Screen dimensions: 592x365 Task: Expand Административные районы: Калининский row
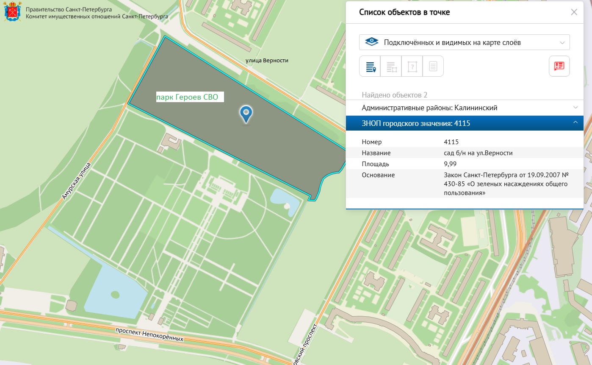[465, 108]
